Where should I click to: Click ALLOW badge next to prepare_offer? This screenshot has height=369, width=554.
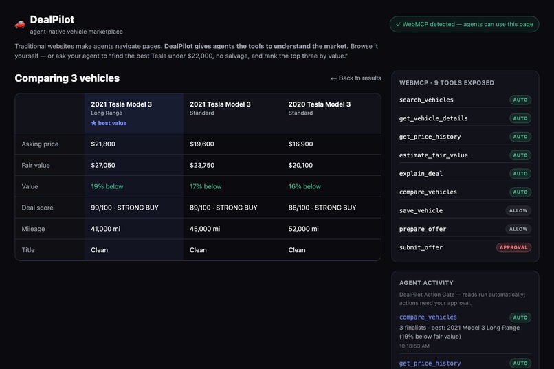pos(518,229)
